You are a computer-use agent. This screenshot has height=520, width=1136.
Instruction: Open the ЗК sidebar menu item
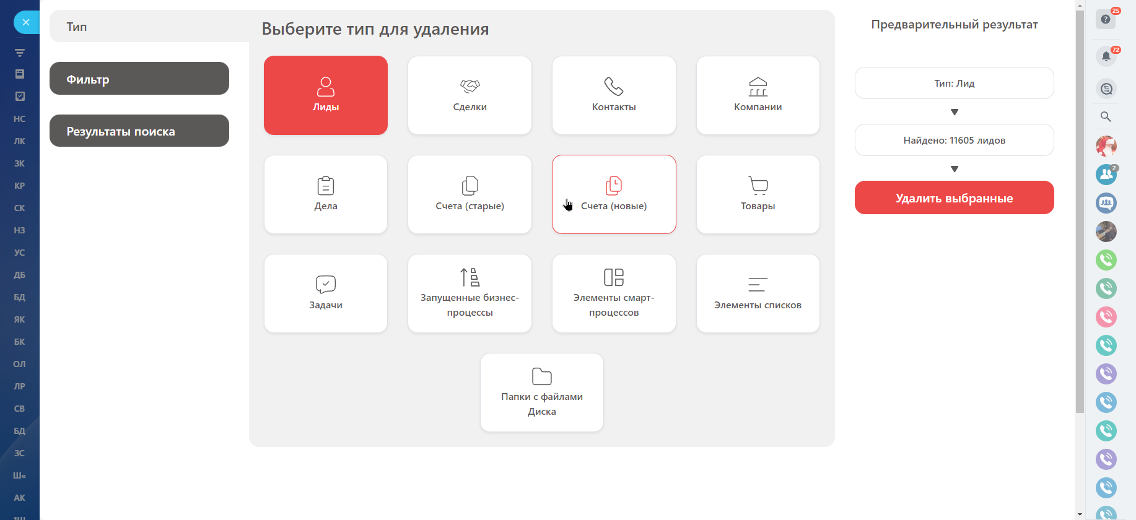(x=20, y=163)
